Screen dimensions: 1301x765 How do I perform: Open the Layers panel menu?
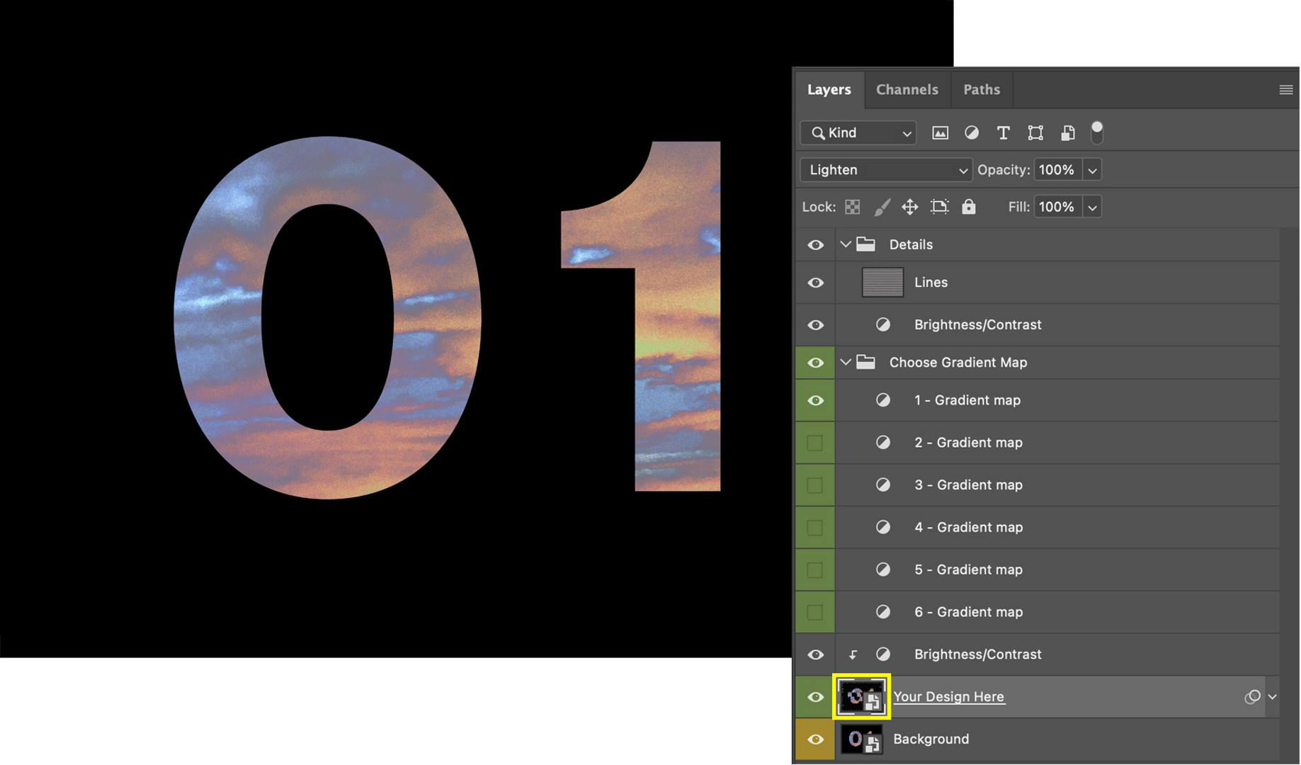point(1283,89)
